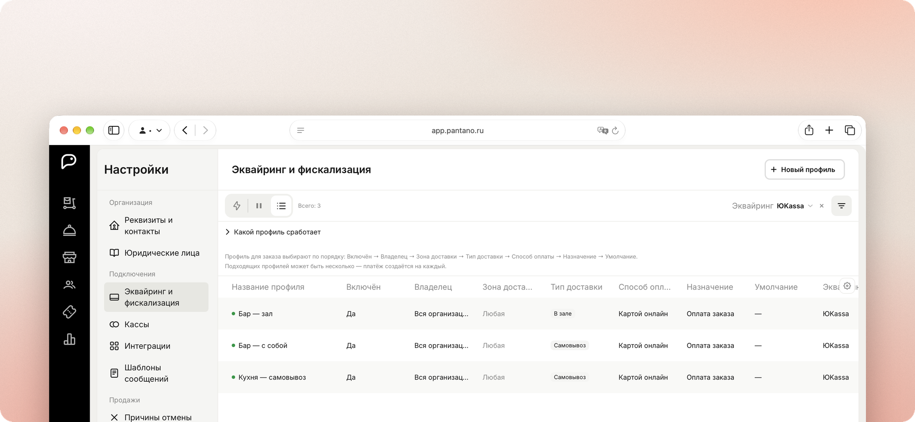This screenshot has height=422, width=915.
Task: Open the reader lines icon in address bar
Action: (301, 130)
